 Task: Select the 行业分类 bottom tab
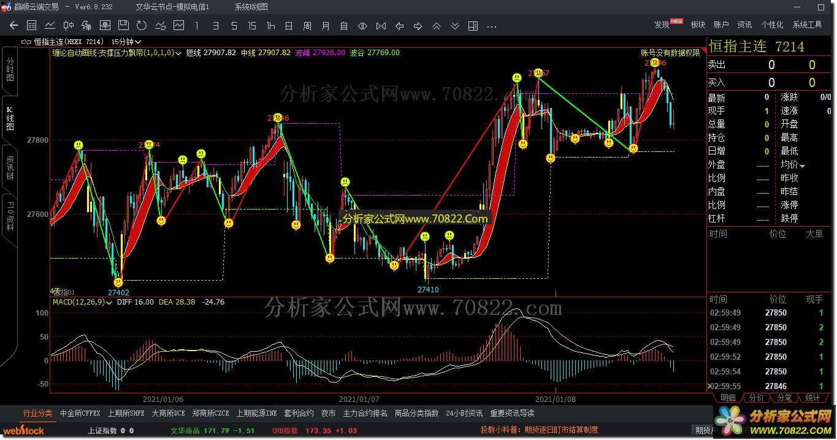pos(38,413)
